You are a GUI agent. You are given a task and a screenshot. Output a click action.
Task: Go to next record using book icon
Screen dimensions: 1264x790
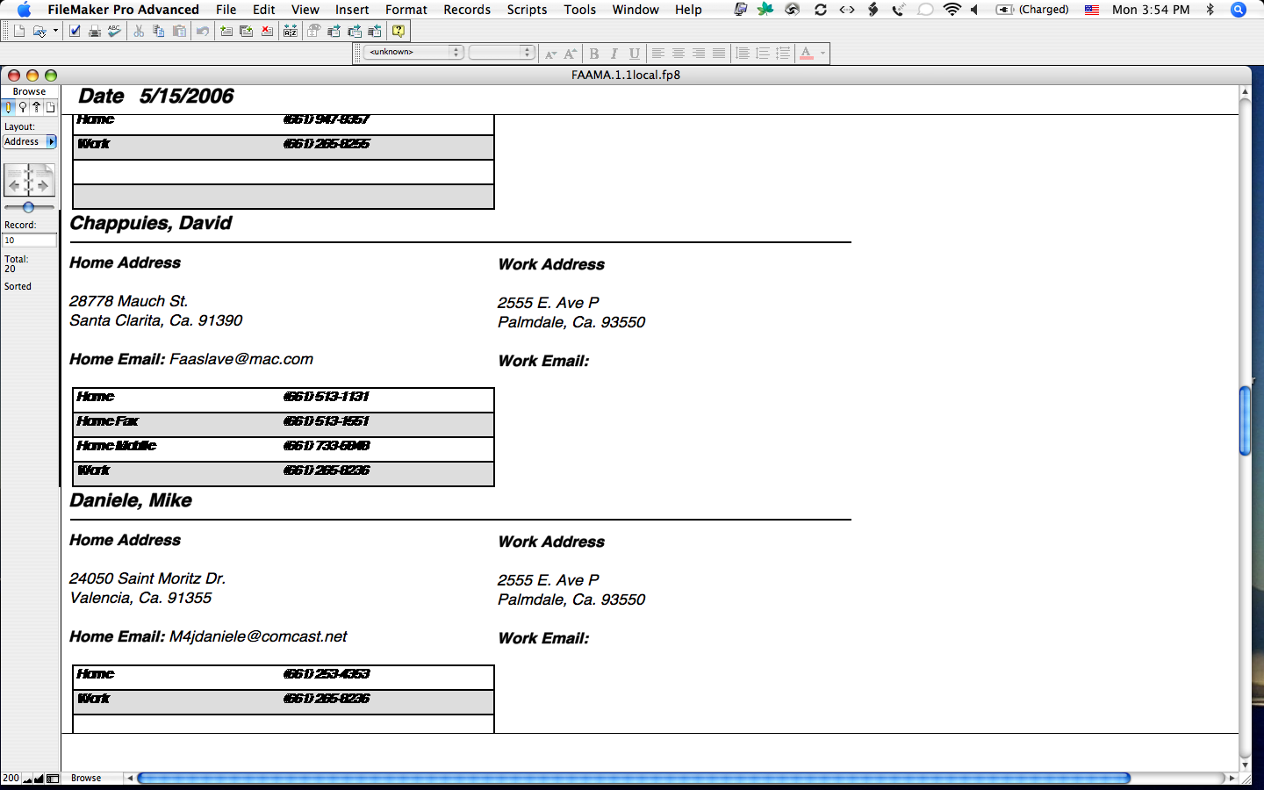[x=42, y=184]
